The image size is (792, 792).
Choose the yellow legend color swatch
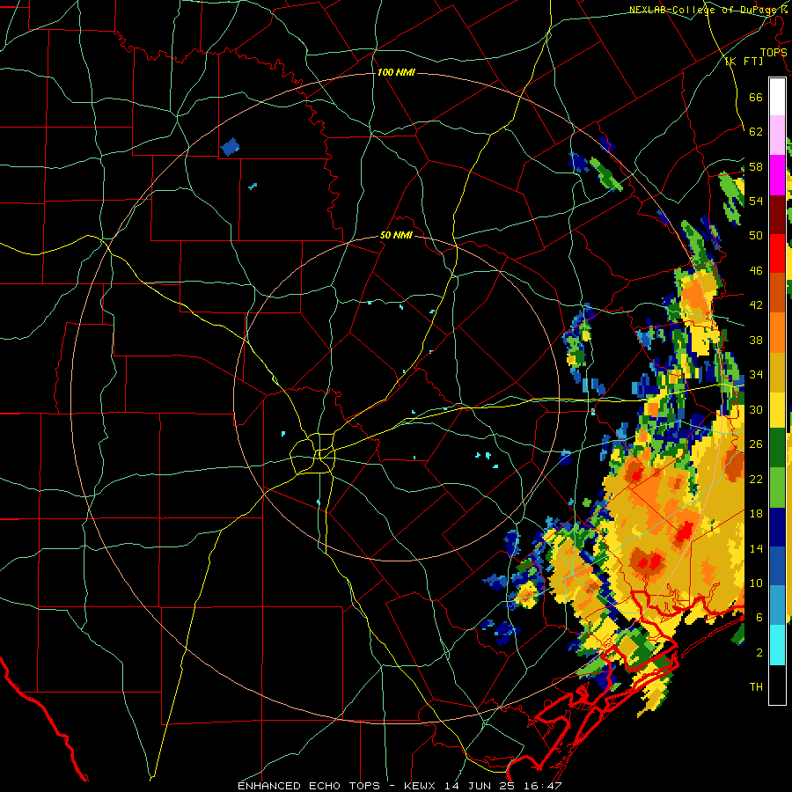(x=777, y=410)
